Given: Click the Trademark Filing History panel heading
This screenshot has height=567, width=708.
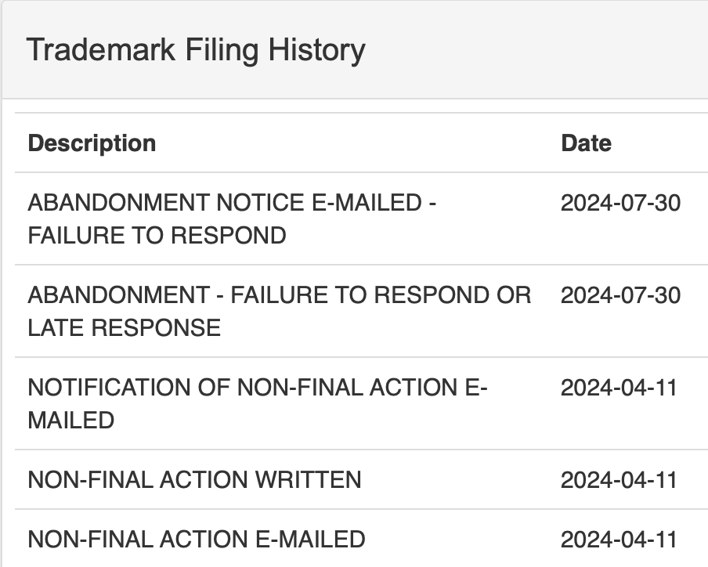Looking at the screenshot, I should (196, 50).
